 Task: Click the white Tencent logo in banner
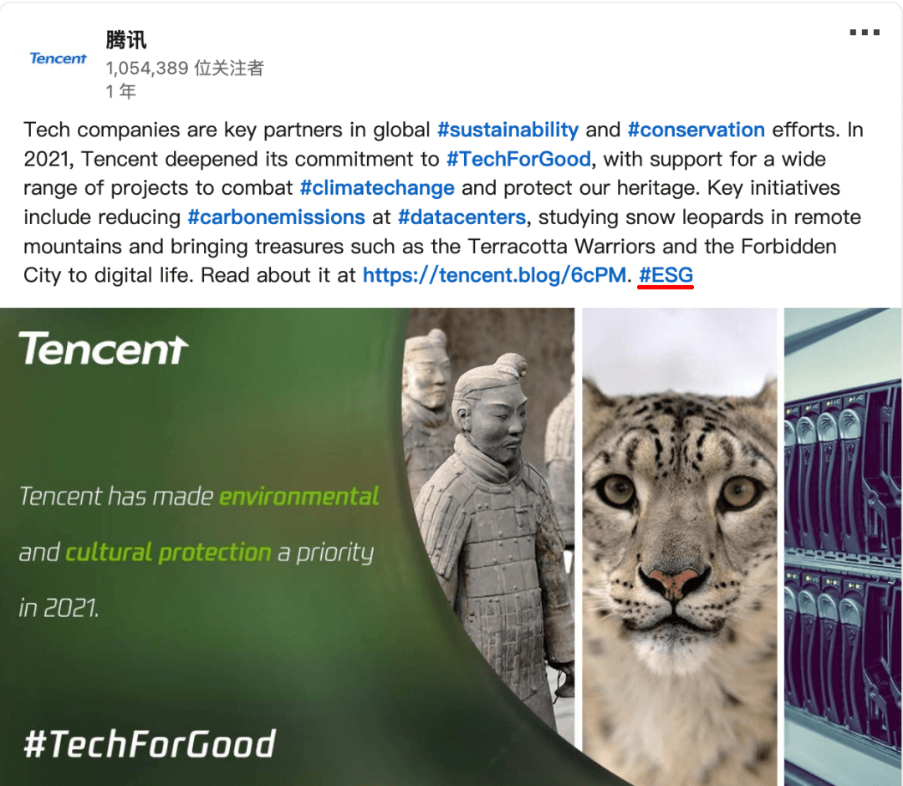click(x=104, y=349)
